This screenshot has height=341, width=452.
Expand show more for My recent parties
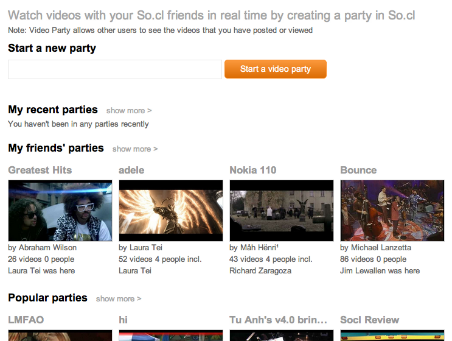[128, 111]
